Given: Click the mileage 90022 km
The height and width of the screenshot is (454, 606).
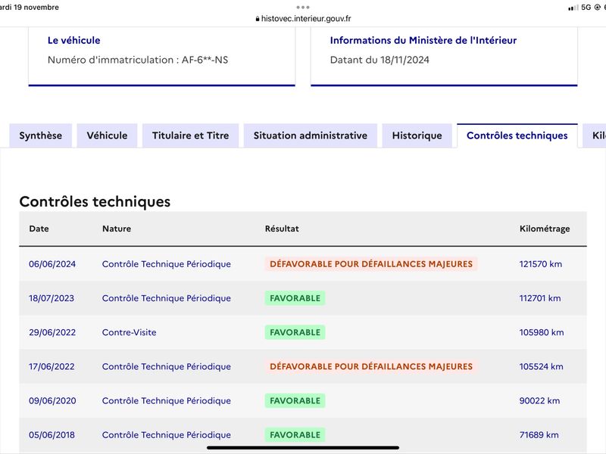Looking at the screenshot, I should [539, 401].
